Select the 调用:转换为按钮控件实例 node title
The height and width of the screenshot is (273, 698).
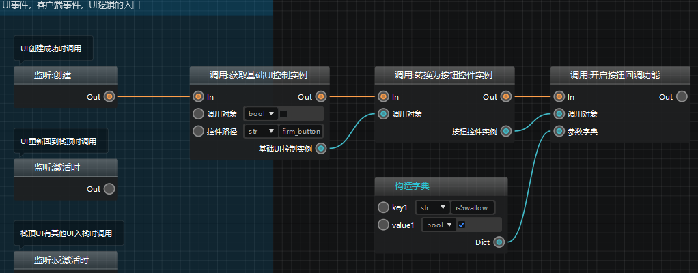click(x=443, y=75)
